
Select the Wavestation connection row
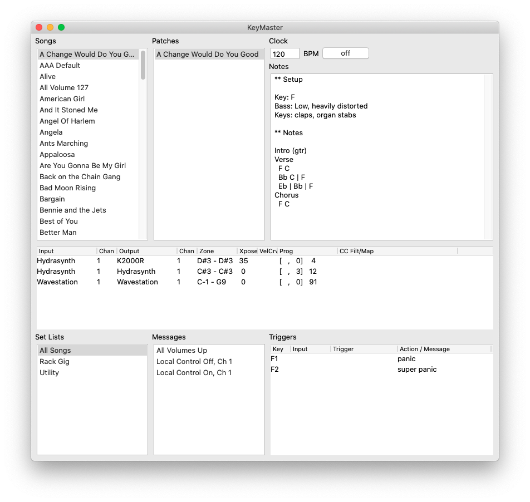click(x=264, y=282)
